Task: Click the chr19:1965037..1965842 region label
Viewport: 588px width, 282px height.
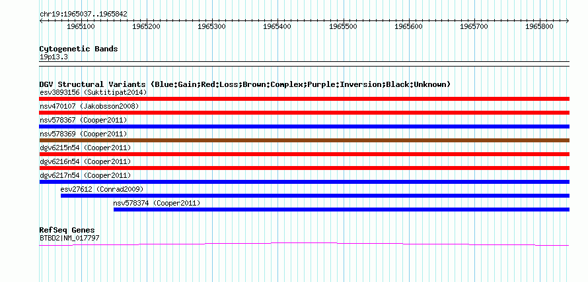Action: pyautogui.click(x=83, y=14)
